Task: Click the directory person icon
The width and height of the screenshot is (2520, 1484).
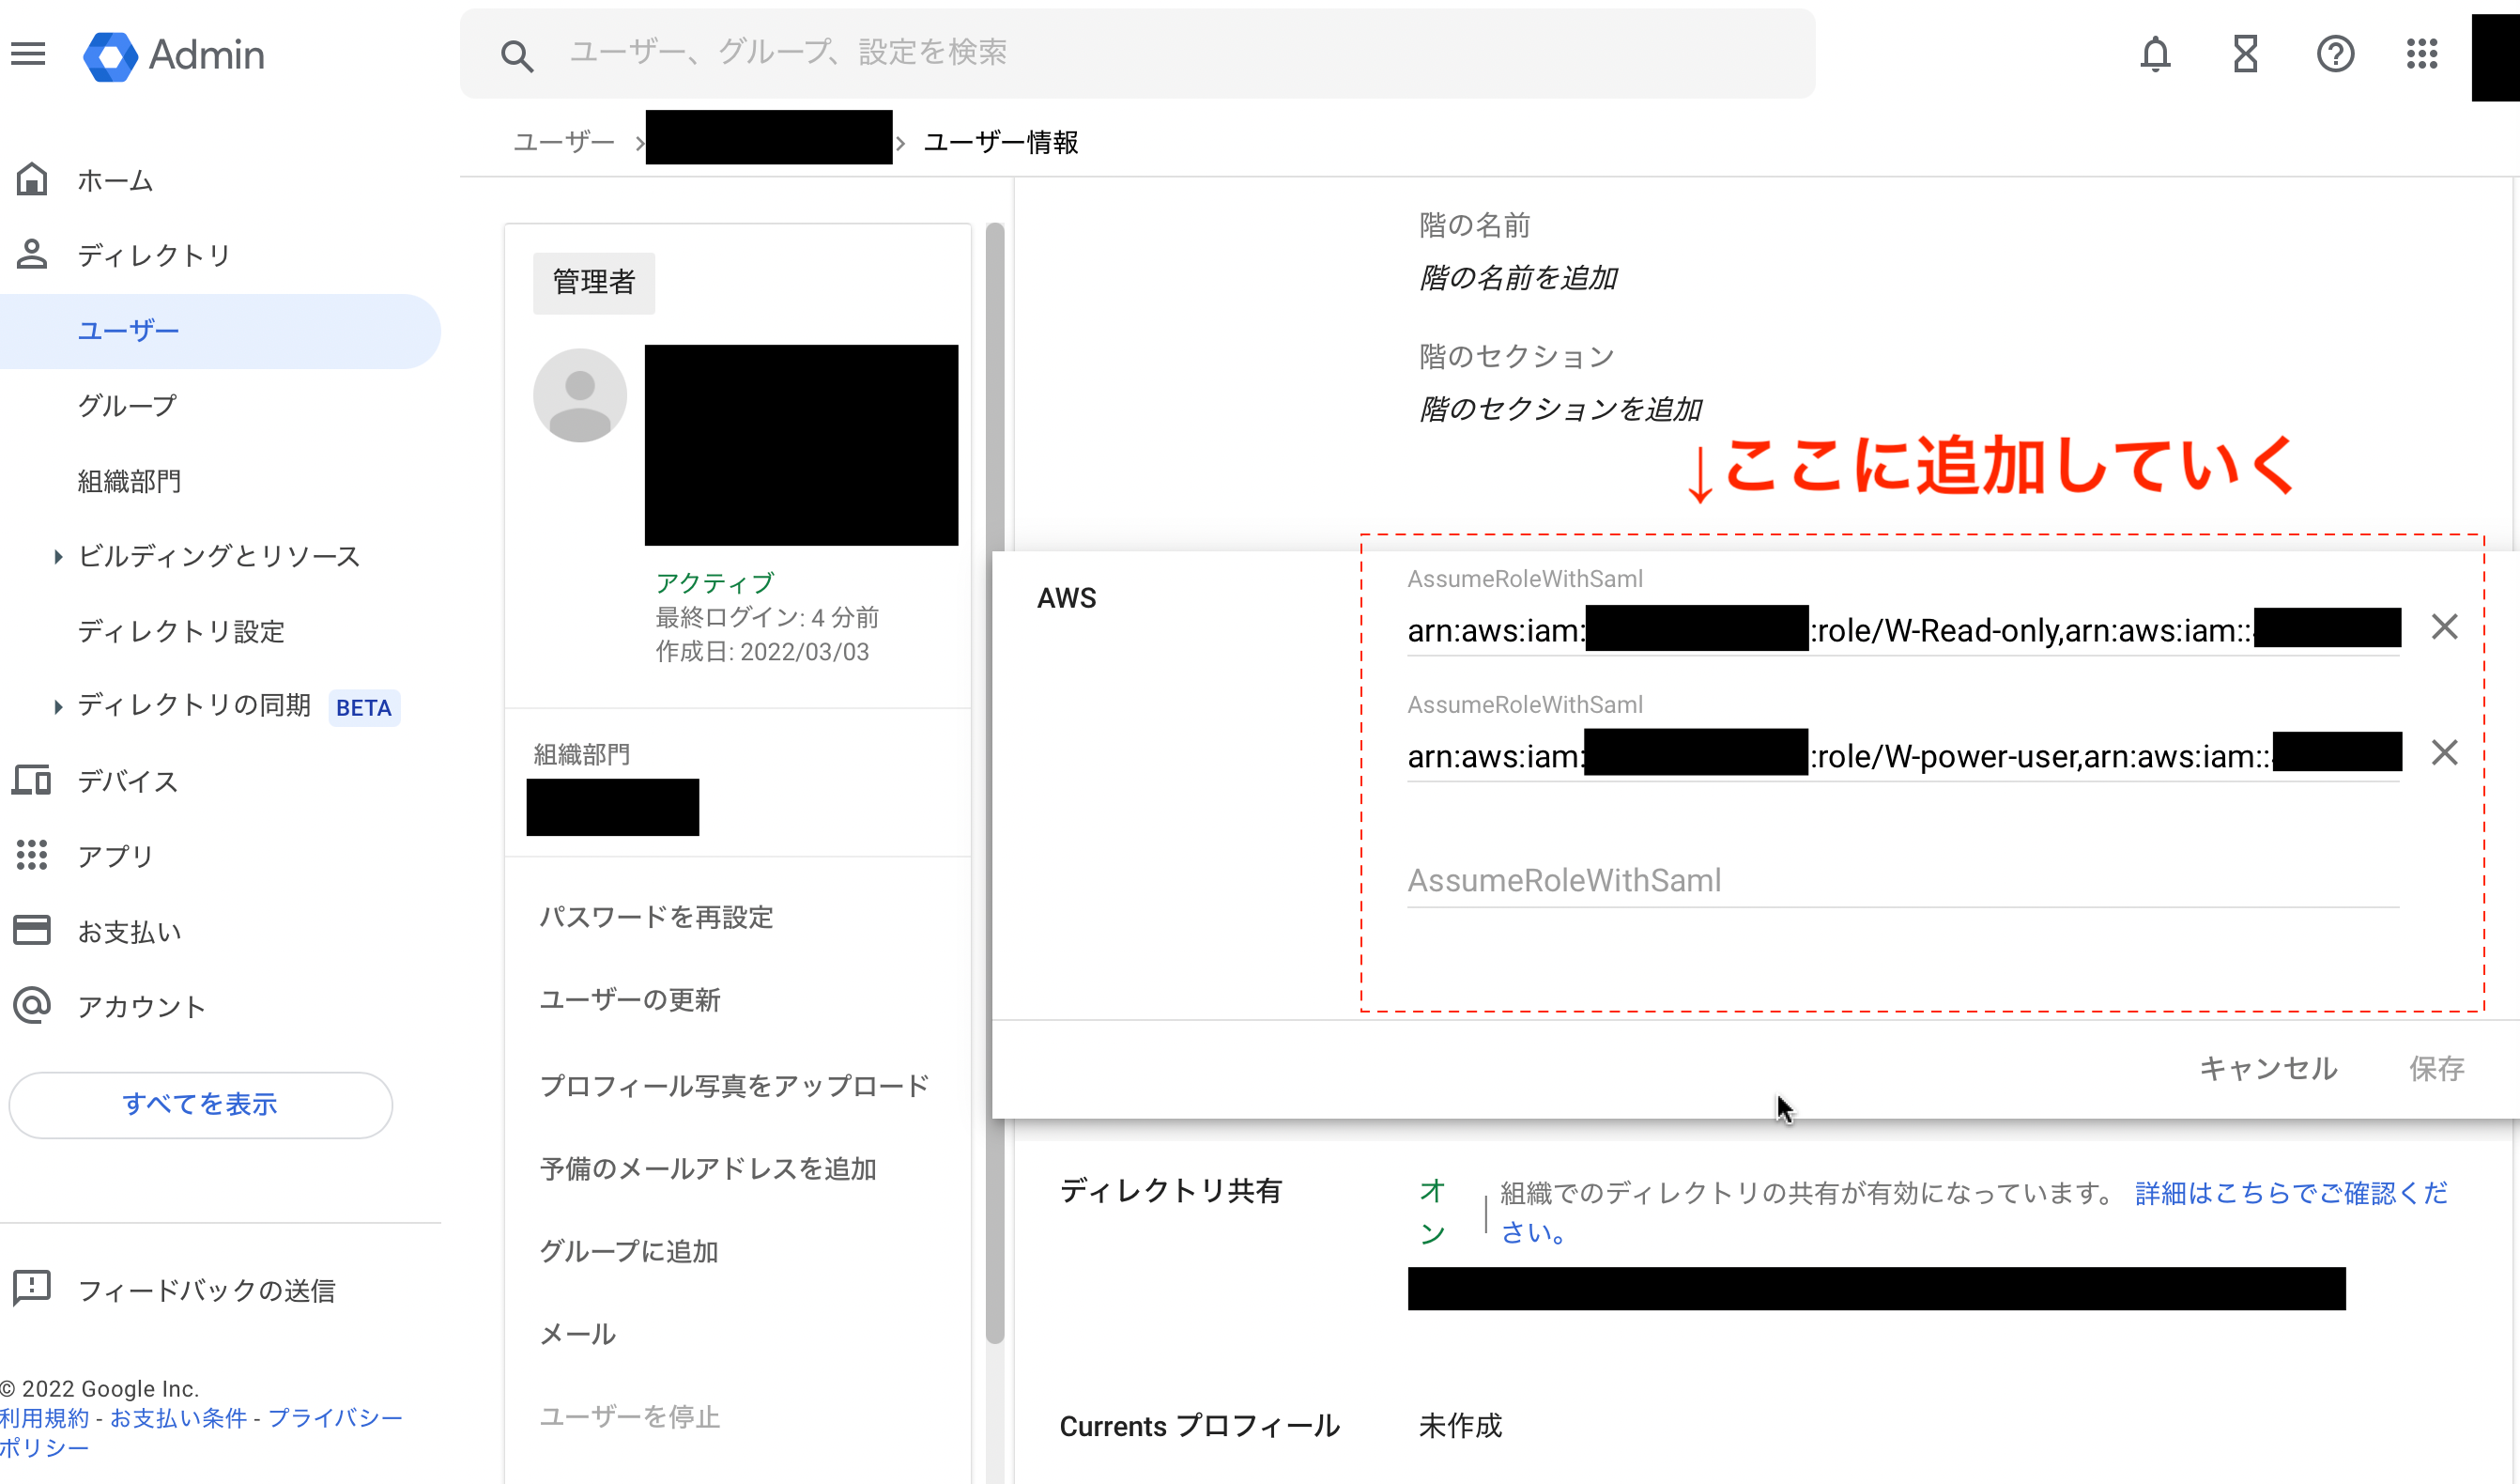Action: tap(32, 255)
